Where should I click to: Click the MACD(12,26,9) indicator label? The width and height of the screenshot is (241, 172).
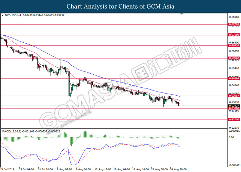(11, 131)
